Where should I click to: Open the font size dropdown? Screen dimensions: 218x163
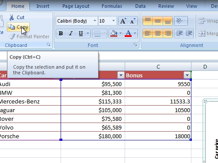pos(113,21)
